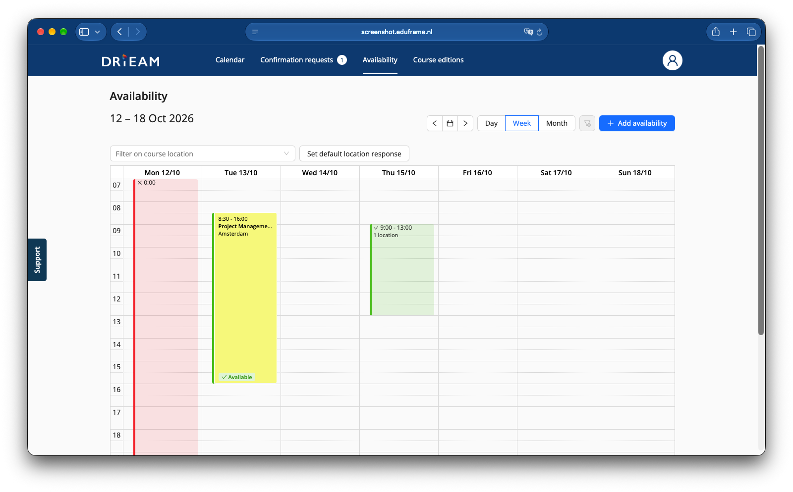Click the clear filter funnel icon

click(x=587, y=123)
